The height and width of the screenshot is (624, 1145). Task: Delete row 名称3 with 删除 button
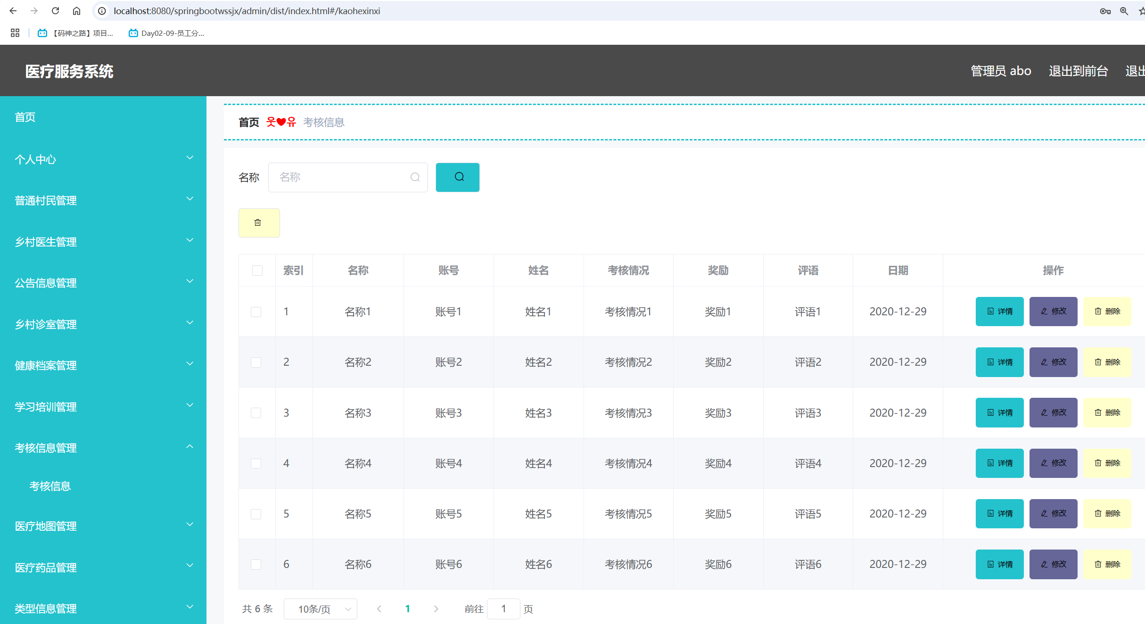point(1107,412)
